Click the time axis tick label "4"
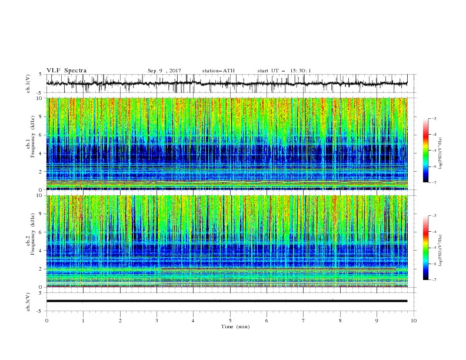466x360 pixels. click(x=193, y=321)
